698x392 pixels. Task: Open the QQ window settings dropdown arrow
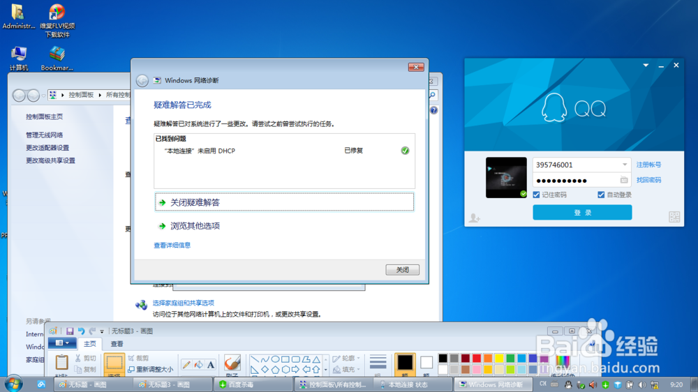pos(646,66)
